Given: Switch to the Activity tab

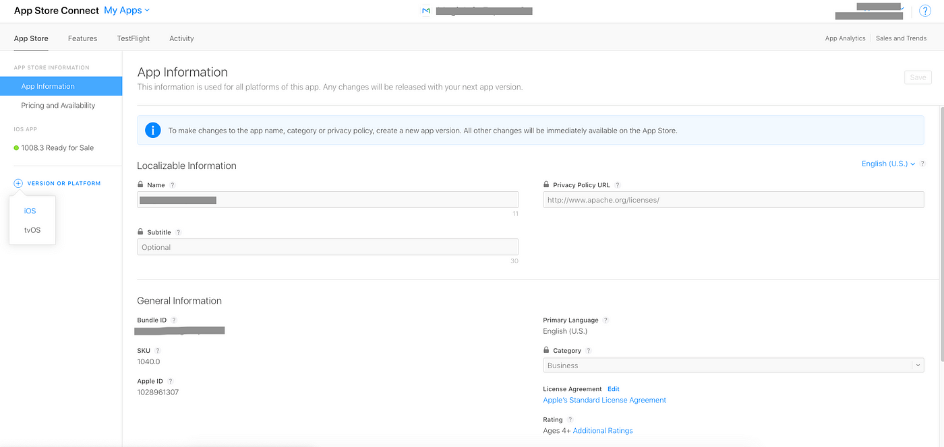Looking at the screenshot, I should pyautogui.click(x=181, y=38).
